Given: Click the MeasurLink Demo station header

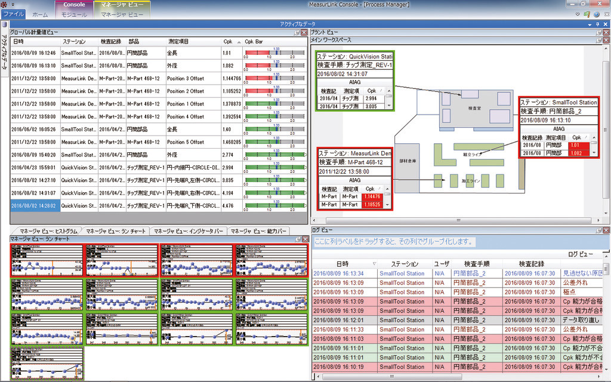Looking at the screenshot, I should click(x=354, y=153).
